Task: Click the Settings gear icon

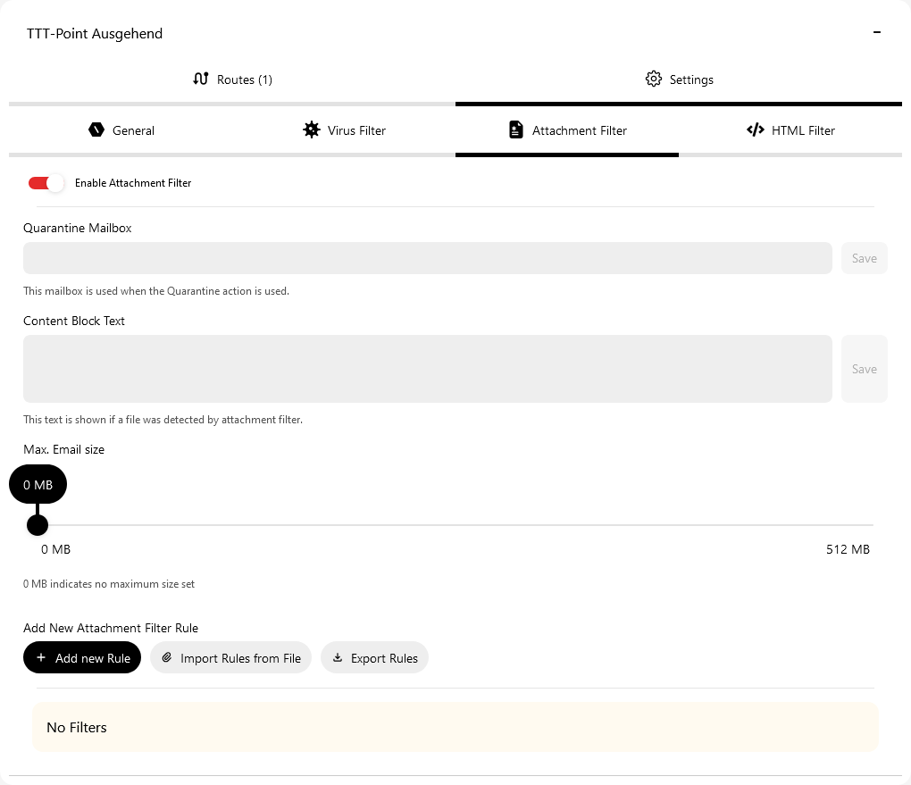Action: tap(654, 79)
